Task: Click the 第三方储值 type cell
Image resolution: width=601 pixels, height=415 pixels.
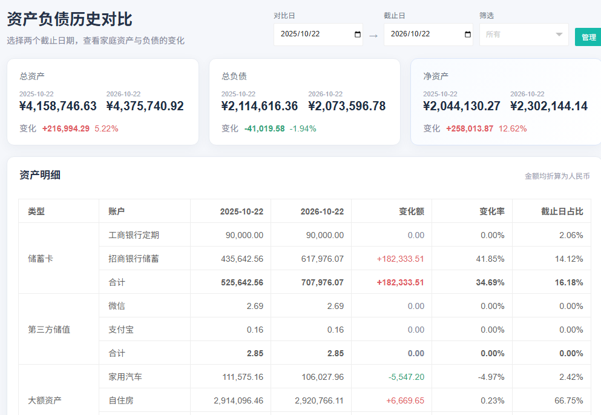Action: (59, 330)
